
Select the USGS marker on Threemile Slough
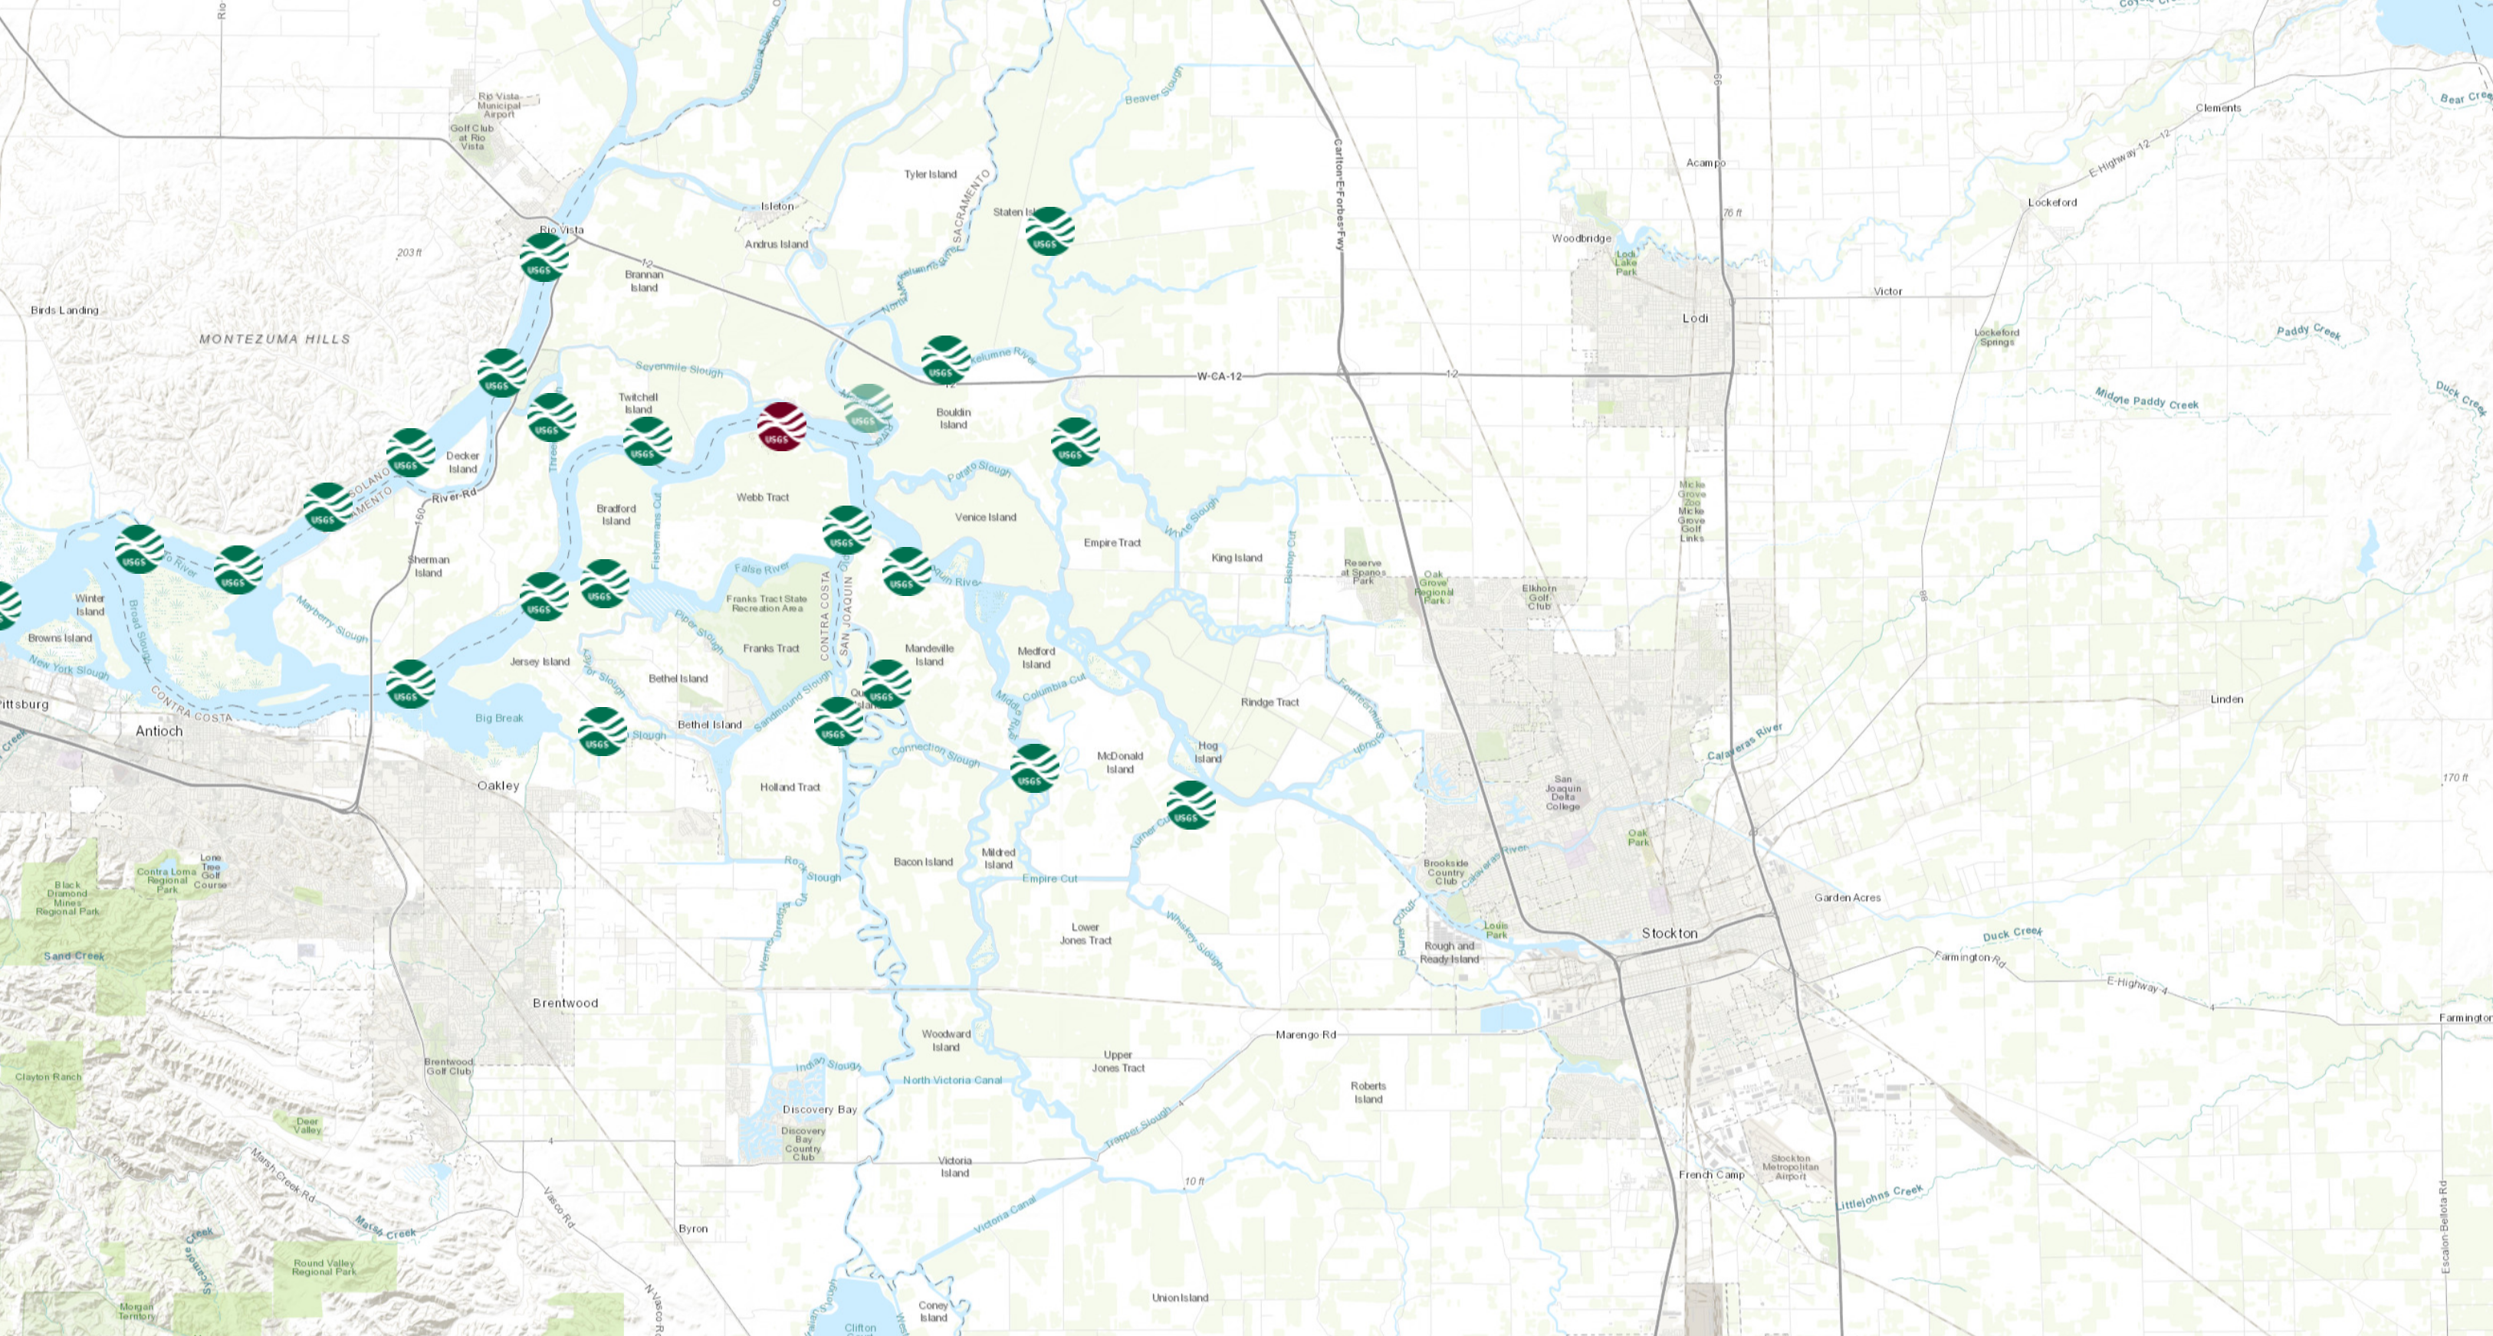(552, 418)
